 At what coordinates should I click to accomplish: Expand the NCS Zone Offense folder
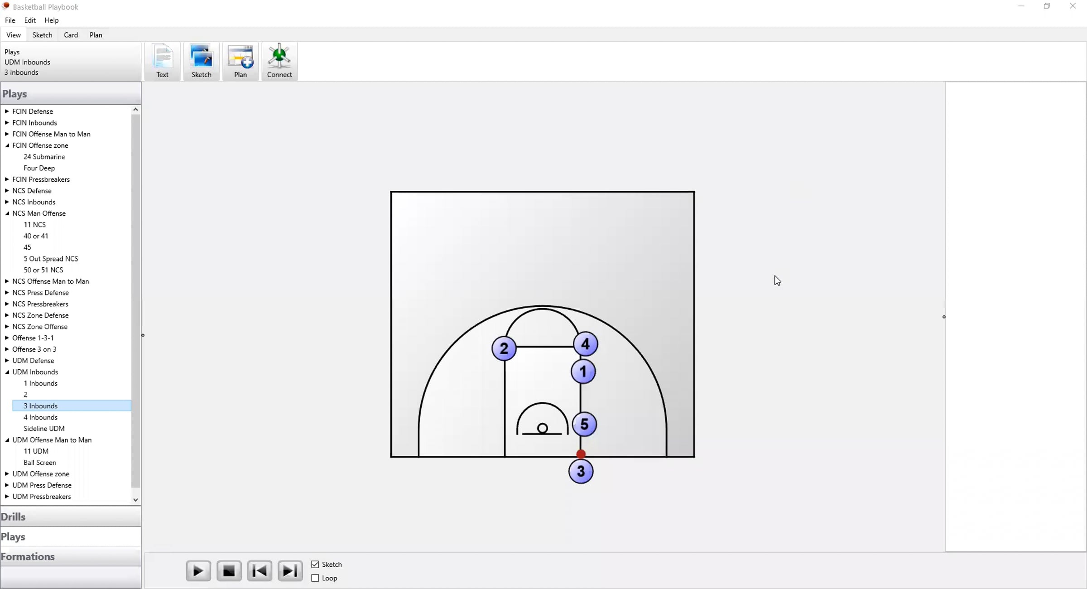point(7,326)
